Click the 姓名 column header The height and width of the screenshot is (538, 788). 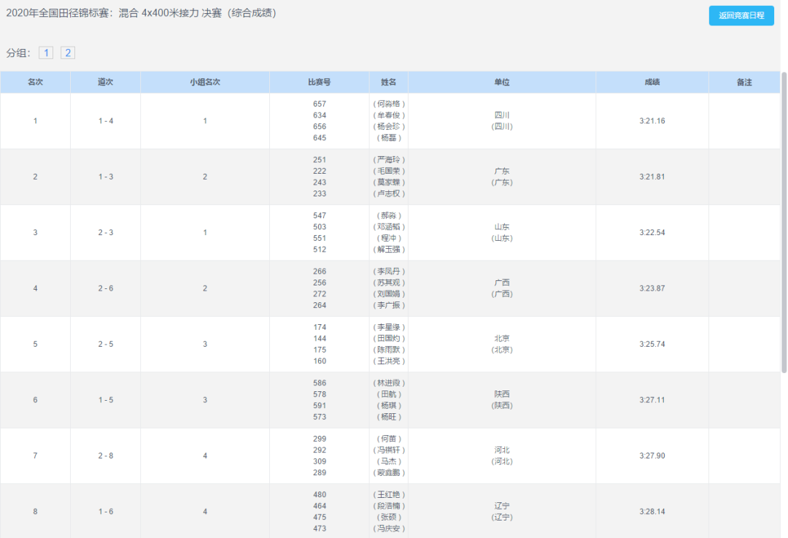(388, 82)
